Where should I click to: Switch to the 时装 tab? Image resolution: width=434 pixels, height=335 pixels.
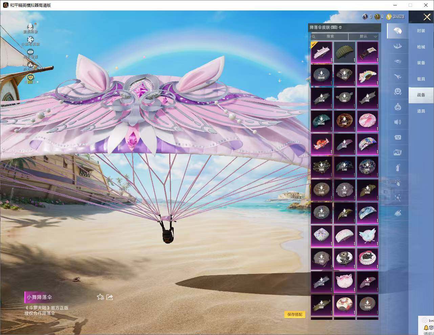[421, 31]
